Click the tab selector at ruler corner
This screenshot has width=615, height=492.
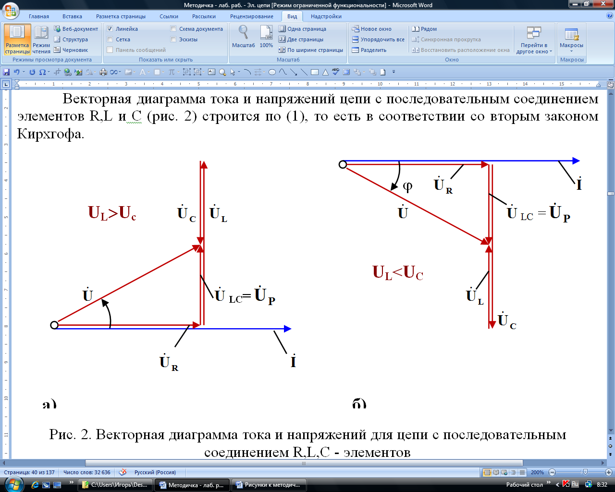click(6, 85)
